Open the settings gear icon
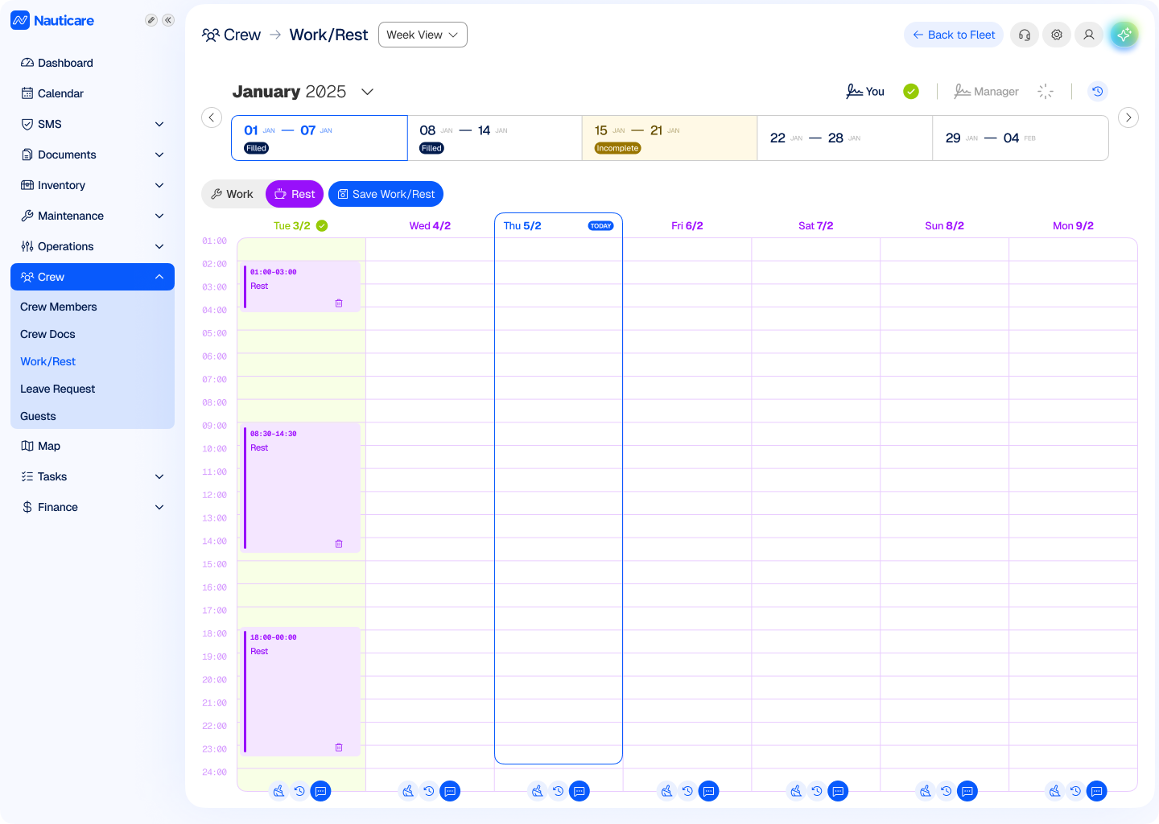The width and height of the screenshot is (1159, 824). click(x=1057, y=35)
